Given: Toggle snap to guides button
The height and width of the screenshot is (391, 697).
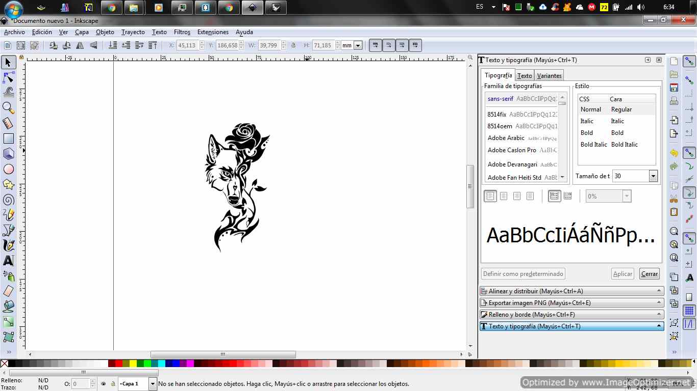Looking at the screenshot, I should click(x=689, y=324).
